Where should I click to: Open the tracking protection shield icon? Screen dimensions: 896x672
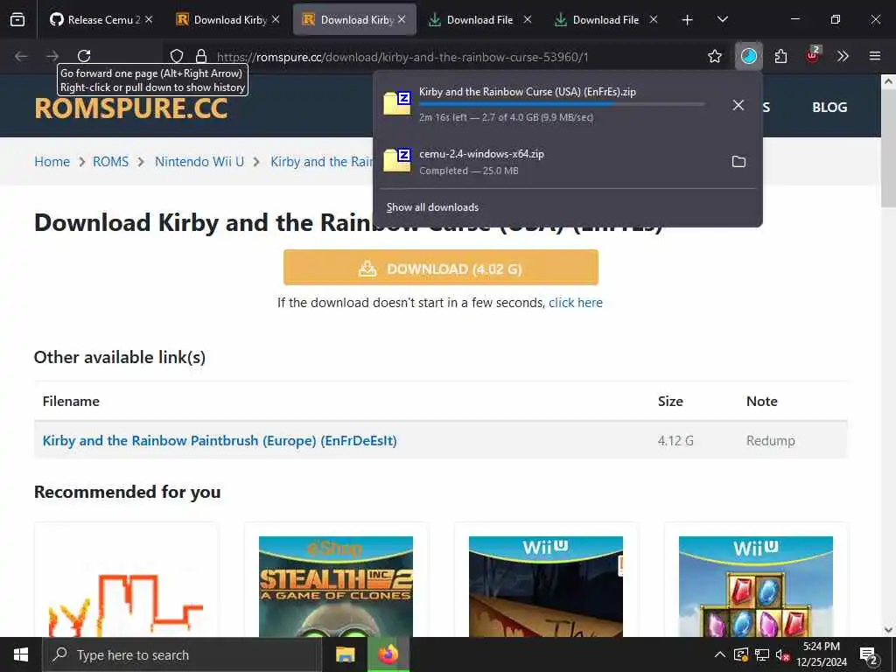(177, 56)
